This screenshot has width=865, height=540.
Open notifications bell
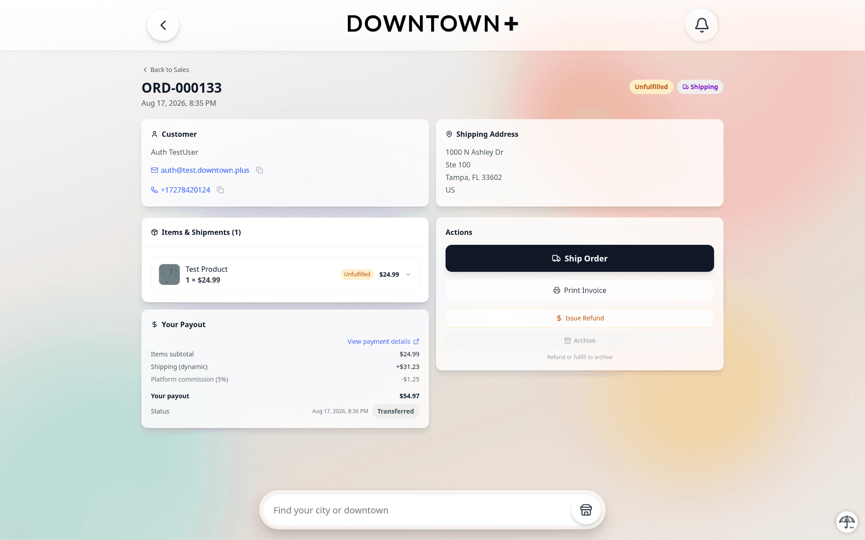tap(701, 25)
